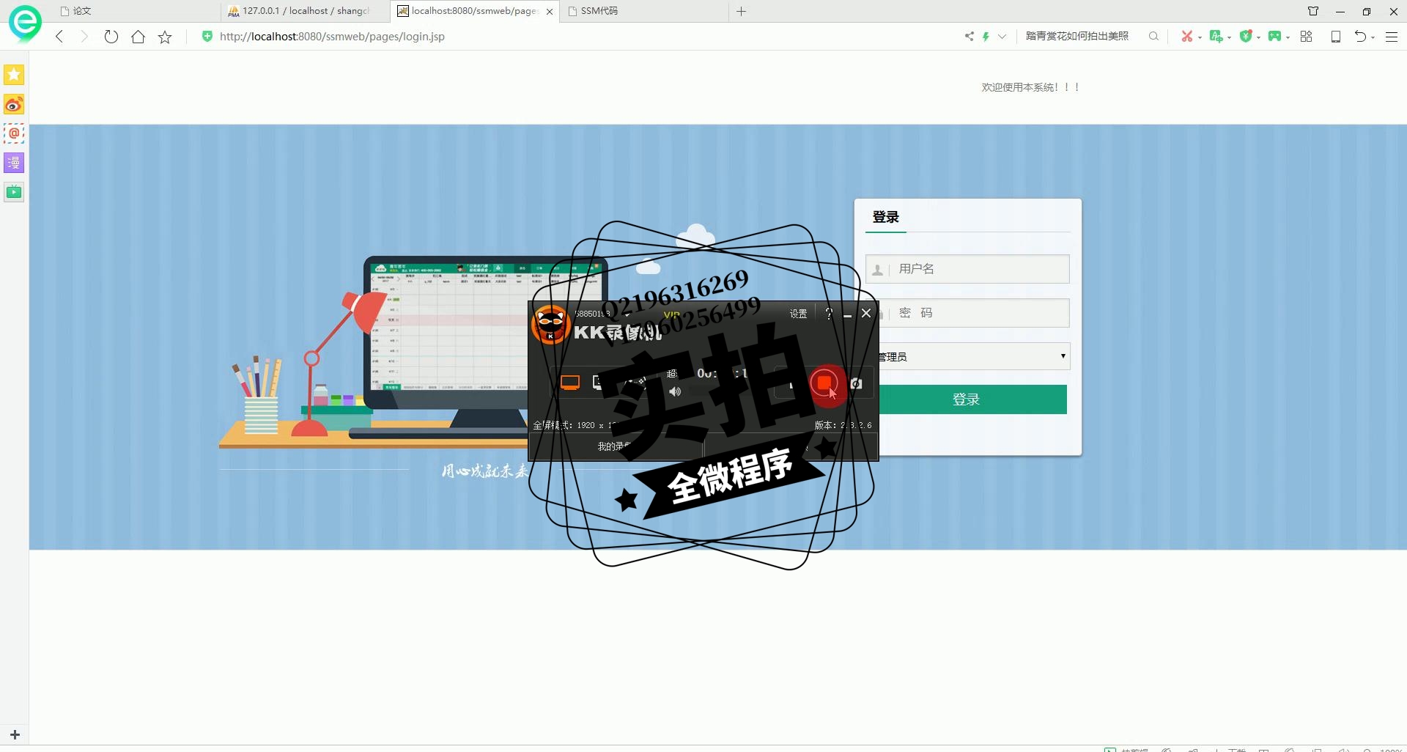Open the red scissors screenshot tool

click(1186, 36)
